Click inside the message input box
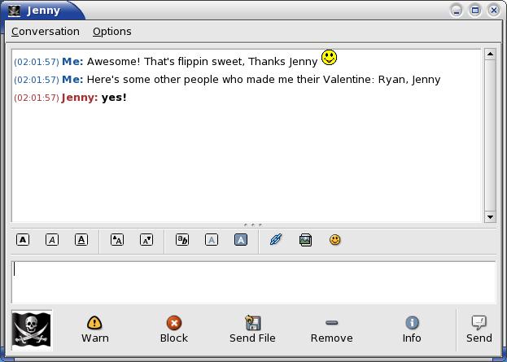The width and height of the screenshot is (507, 362). pyautogui.click(x=252, y=281)
